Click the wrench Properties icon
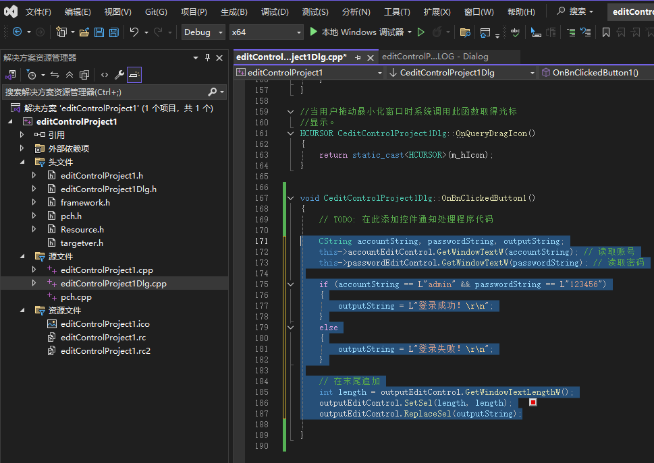 119,75
